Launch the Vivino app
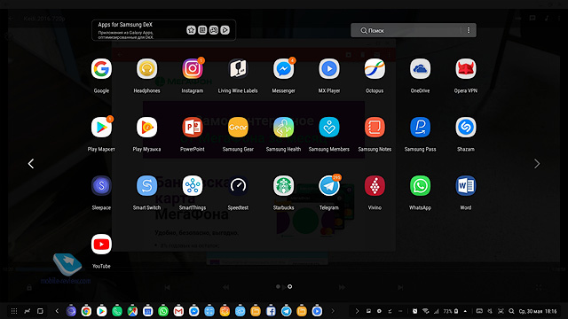 (x=375, y=185)
